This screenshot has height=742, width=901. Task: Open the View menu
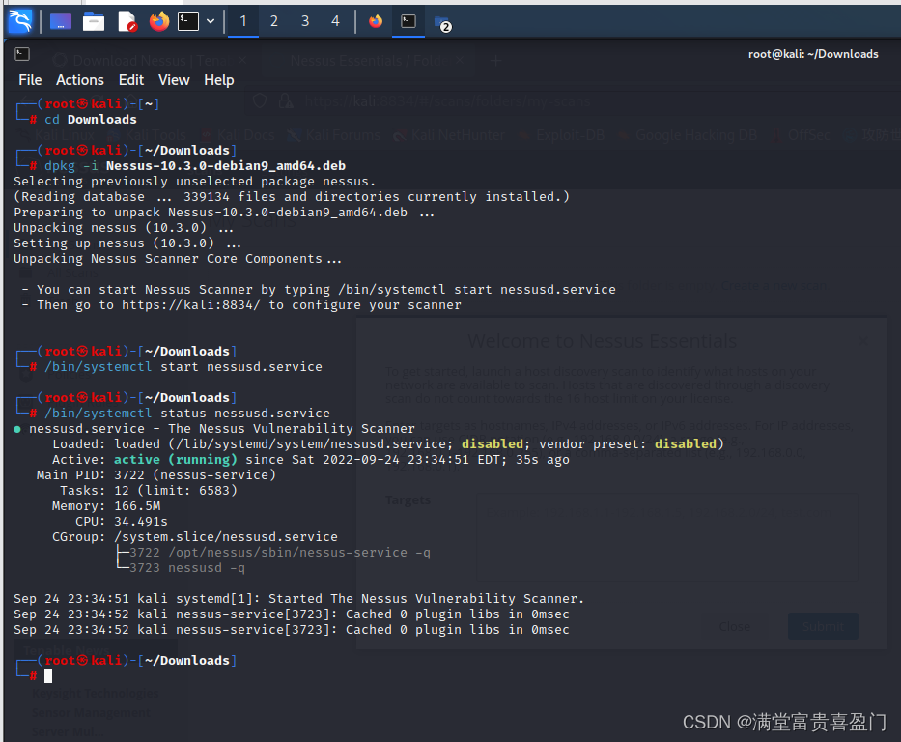click(x=174, y=80)
